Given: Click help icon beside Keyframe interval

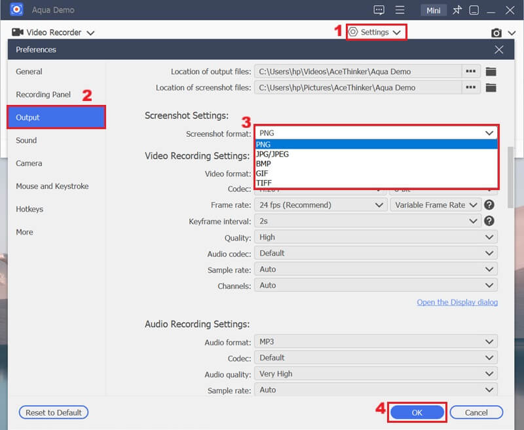Looking at the screenshot, I should tap(489, 222).
